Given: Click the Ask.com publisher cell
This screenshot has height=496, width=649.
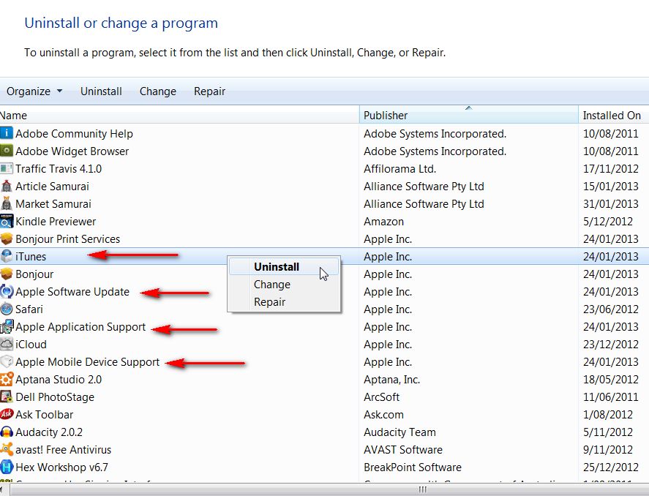Looking at the screenshot, I should pyautogui.click(x=383, y=415).
